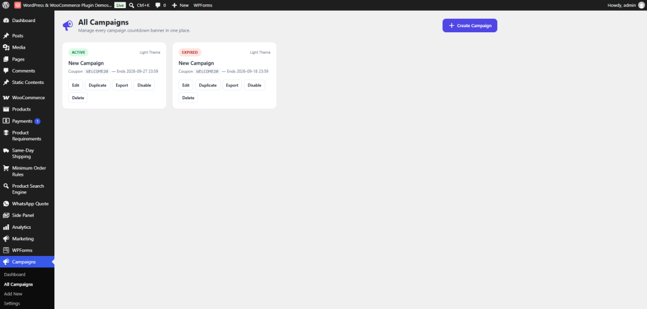Click the ACTIVE status badge
Image resolution: width=647 pixels, height=309 pixels.
click(78, 52)
